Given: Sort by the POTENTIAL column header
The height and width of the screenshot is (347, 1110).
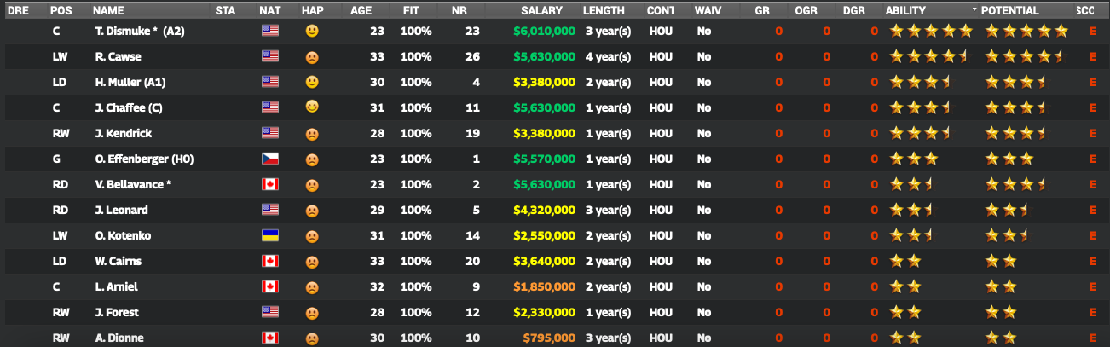Looking at the screenshot, I should pos(1009,10).
